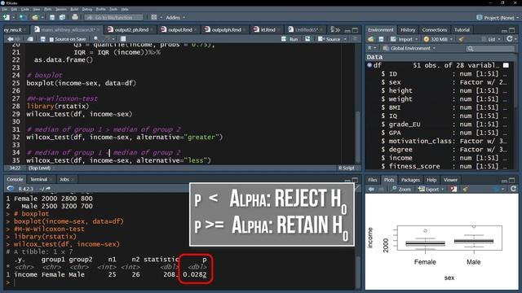This screenshot has height=293, width=522.
Task: Open the Addins dropdown
Action: pos(175,17)
